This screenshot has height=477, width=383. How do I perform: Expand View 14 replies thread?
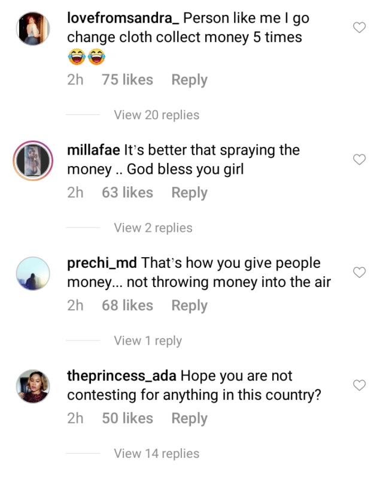(156, 454)
